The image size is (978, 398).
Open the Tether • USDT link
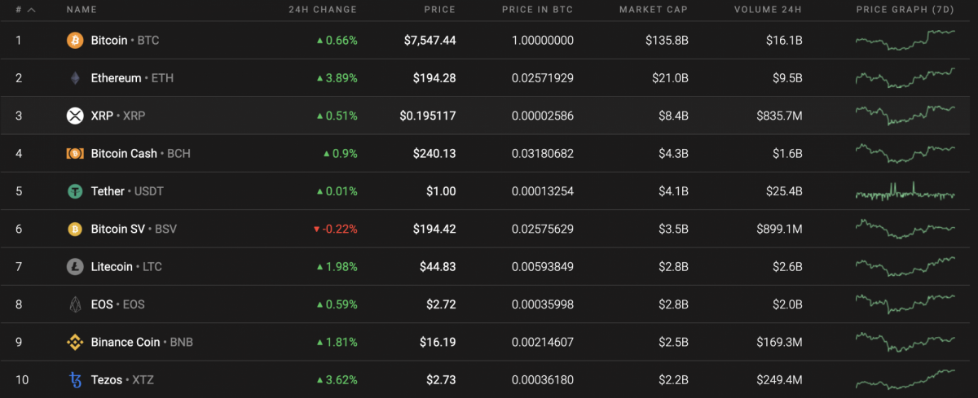coord(128,191)
